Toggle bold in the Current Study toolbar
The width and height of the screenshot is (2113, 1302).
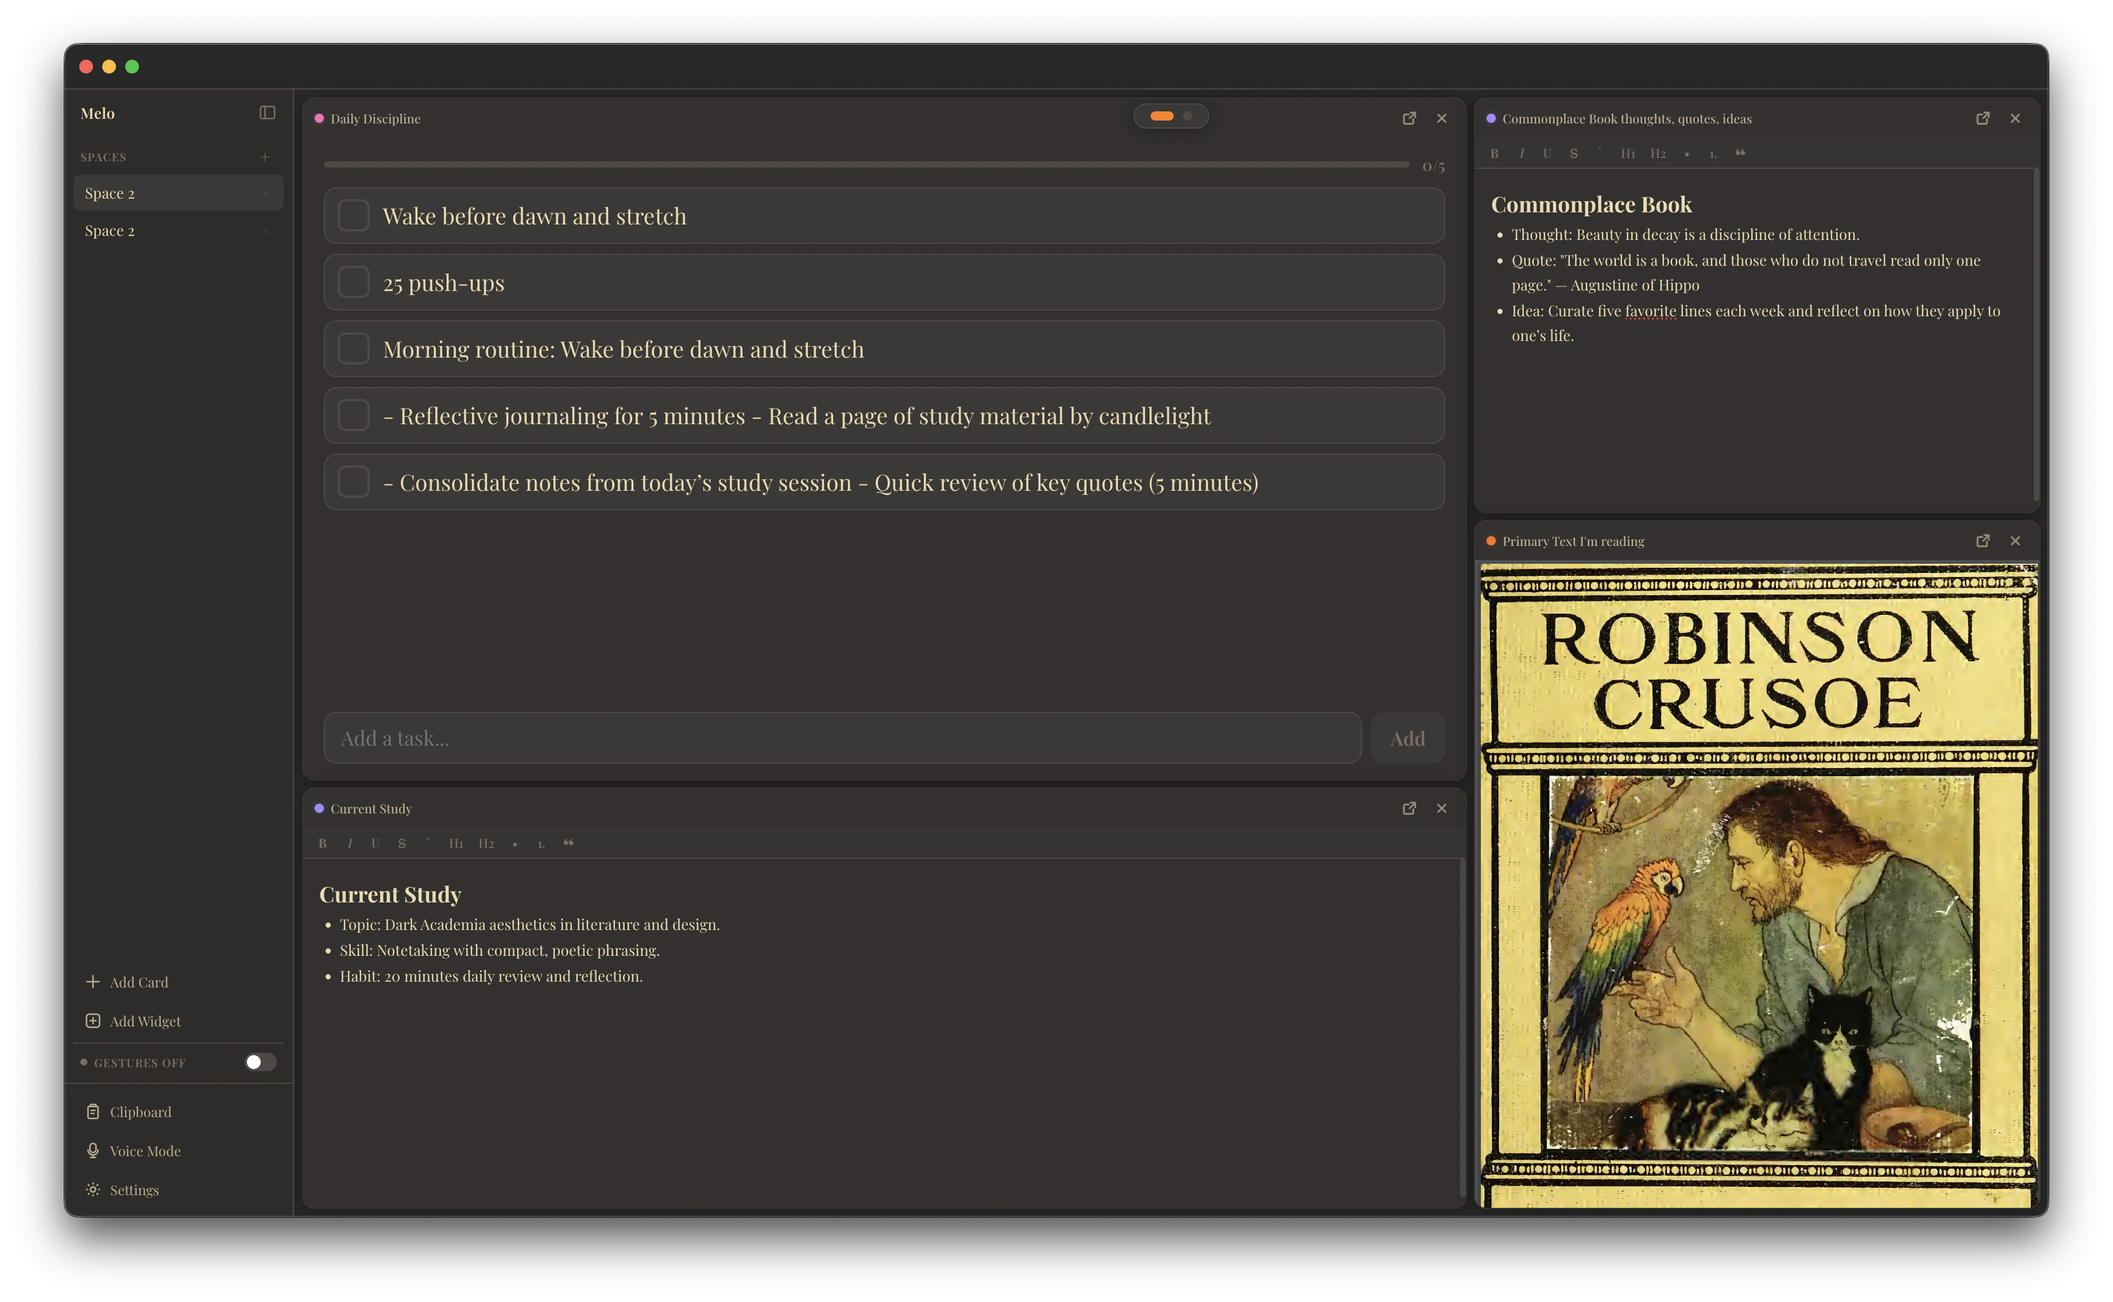point(323,843)
